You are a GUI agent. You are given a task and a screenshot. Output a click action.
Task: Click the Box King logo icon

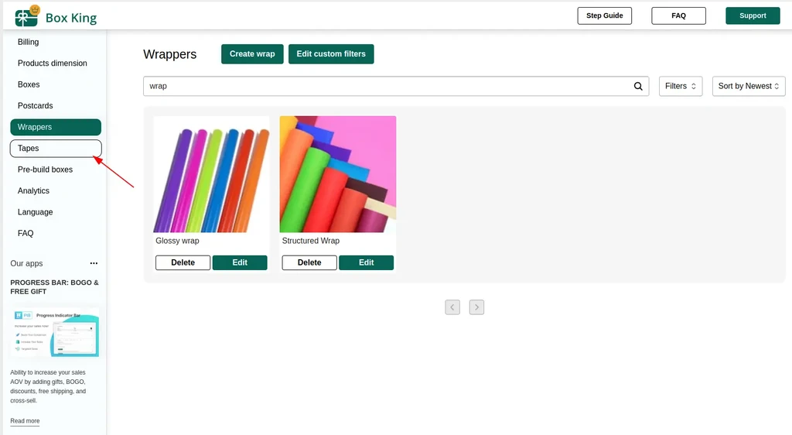[27, 16]
